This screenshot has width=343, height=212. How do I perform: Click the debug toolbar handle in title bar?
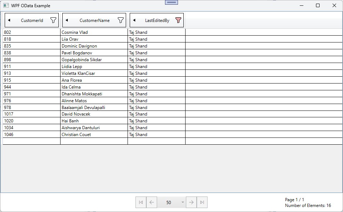tap(171, 2)
